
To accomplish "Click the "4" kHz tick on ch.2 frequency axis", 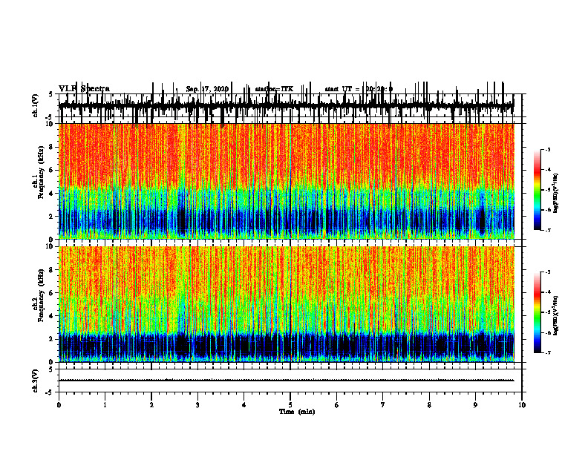I will 51,316.
